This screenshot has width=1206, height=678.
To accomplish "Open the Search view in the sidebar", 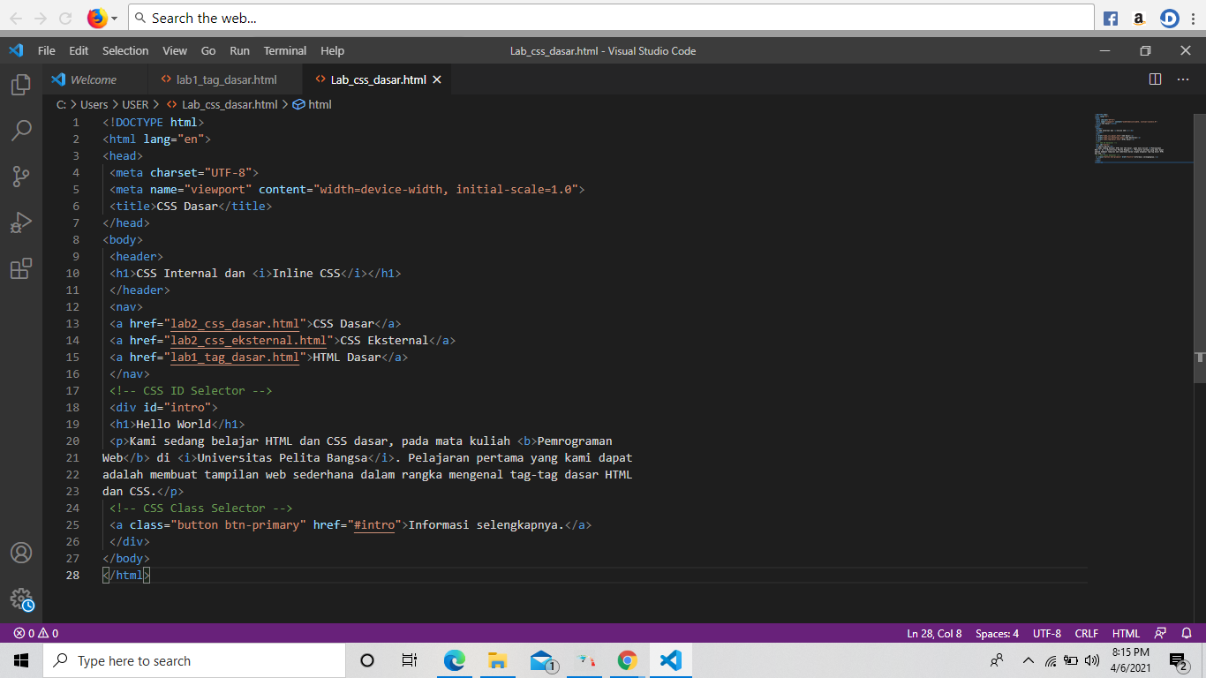I will point(21,131).
